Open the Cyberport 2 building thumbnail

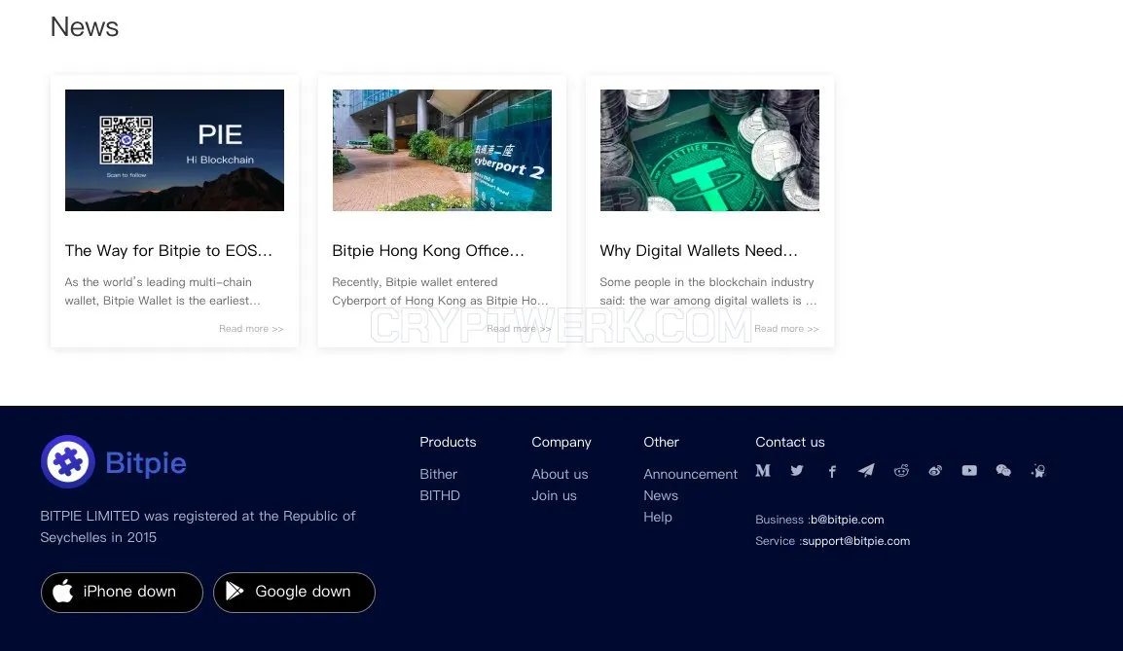[442, 151]
